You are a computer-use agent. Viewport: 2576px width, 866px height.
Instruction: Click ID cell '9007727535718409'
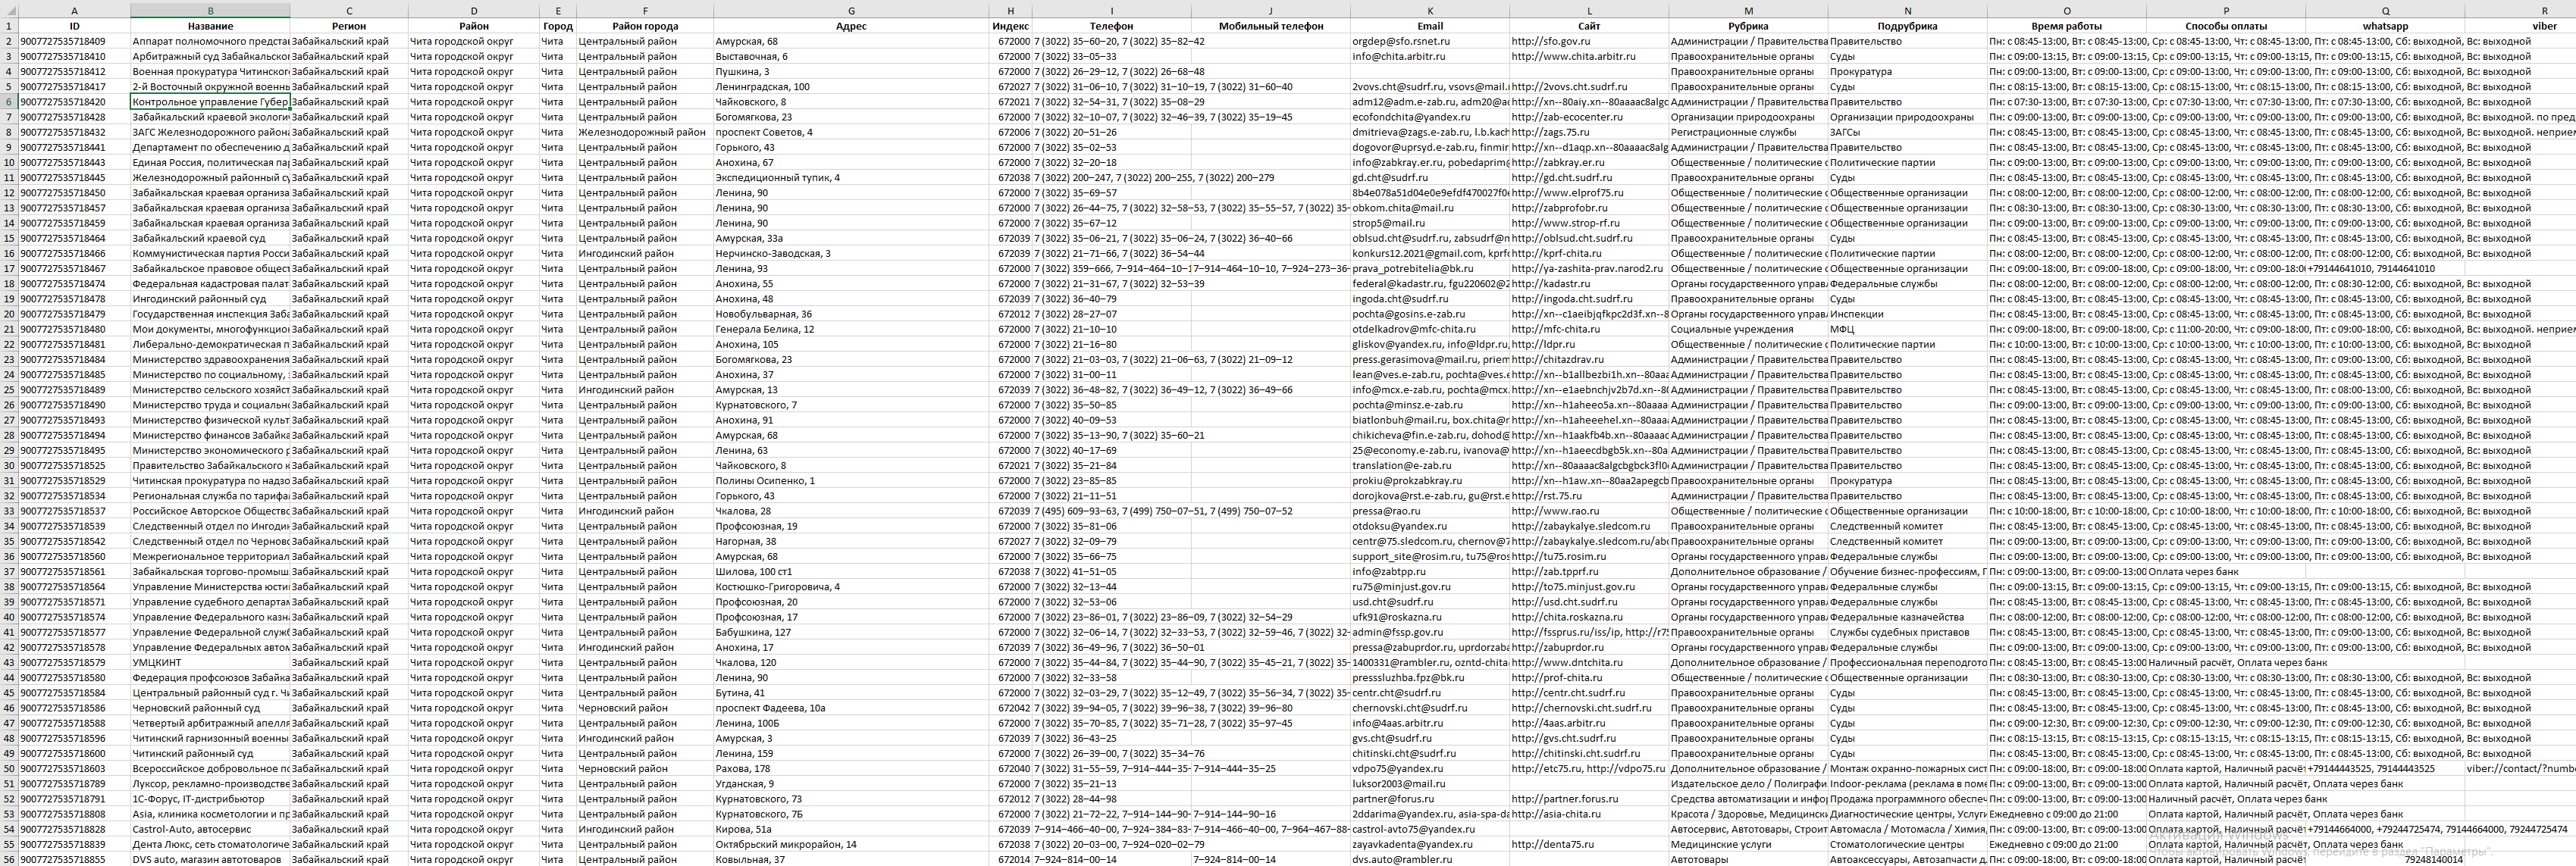[74, 42]
